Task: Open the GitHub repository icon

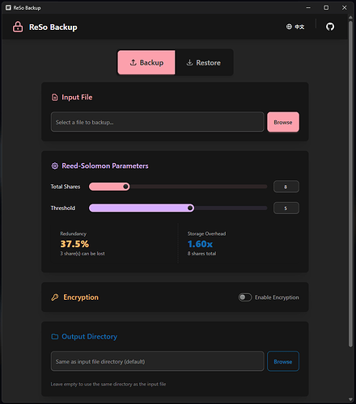Action: pyautogui.click(x=330, y=27)
